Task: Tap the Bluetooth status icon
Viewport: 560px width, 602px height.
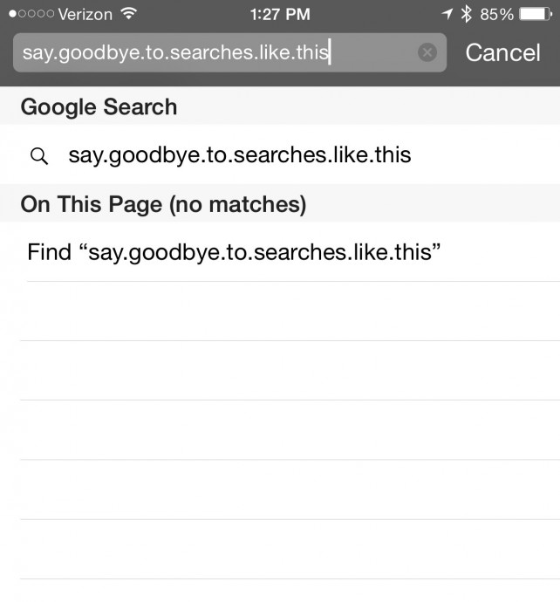Action: point(467,14)
